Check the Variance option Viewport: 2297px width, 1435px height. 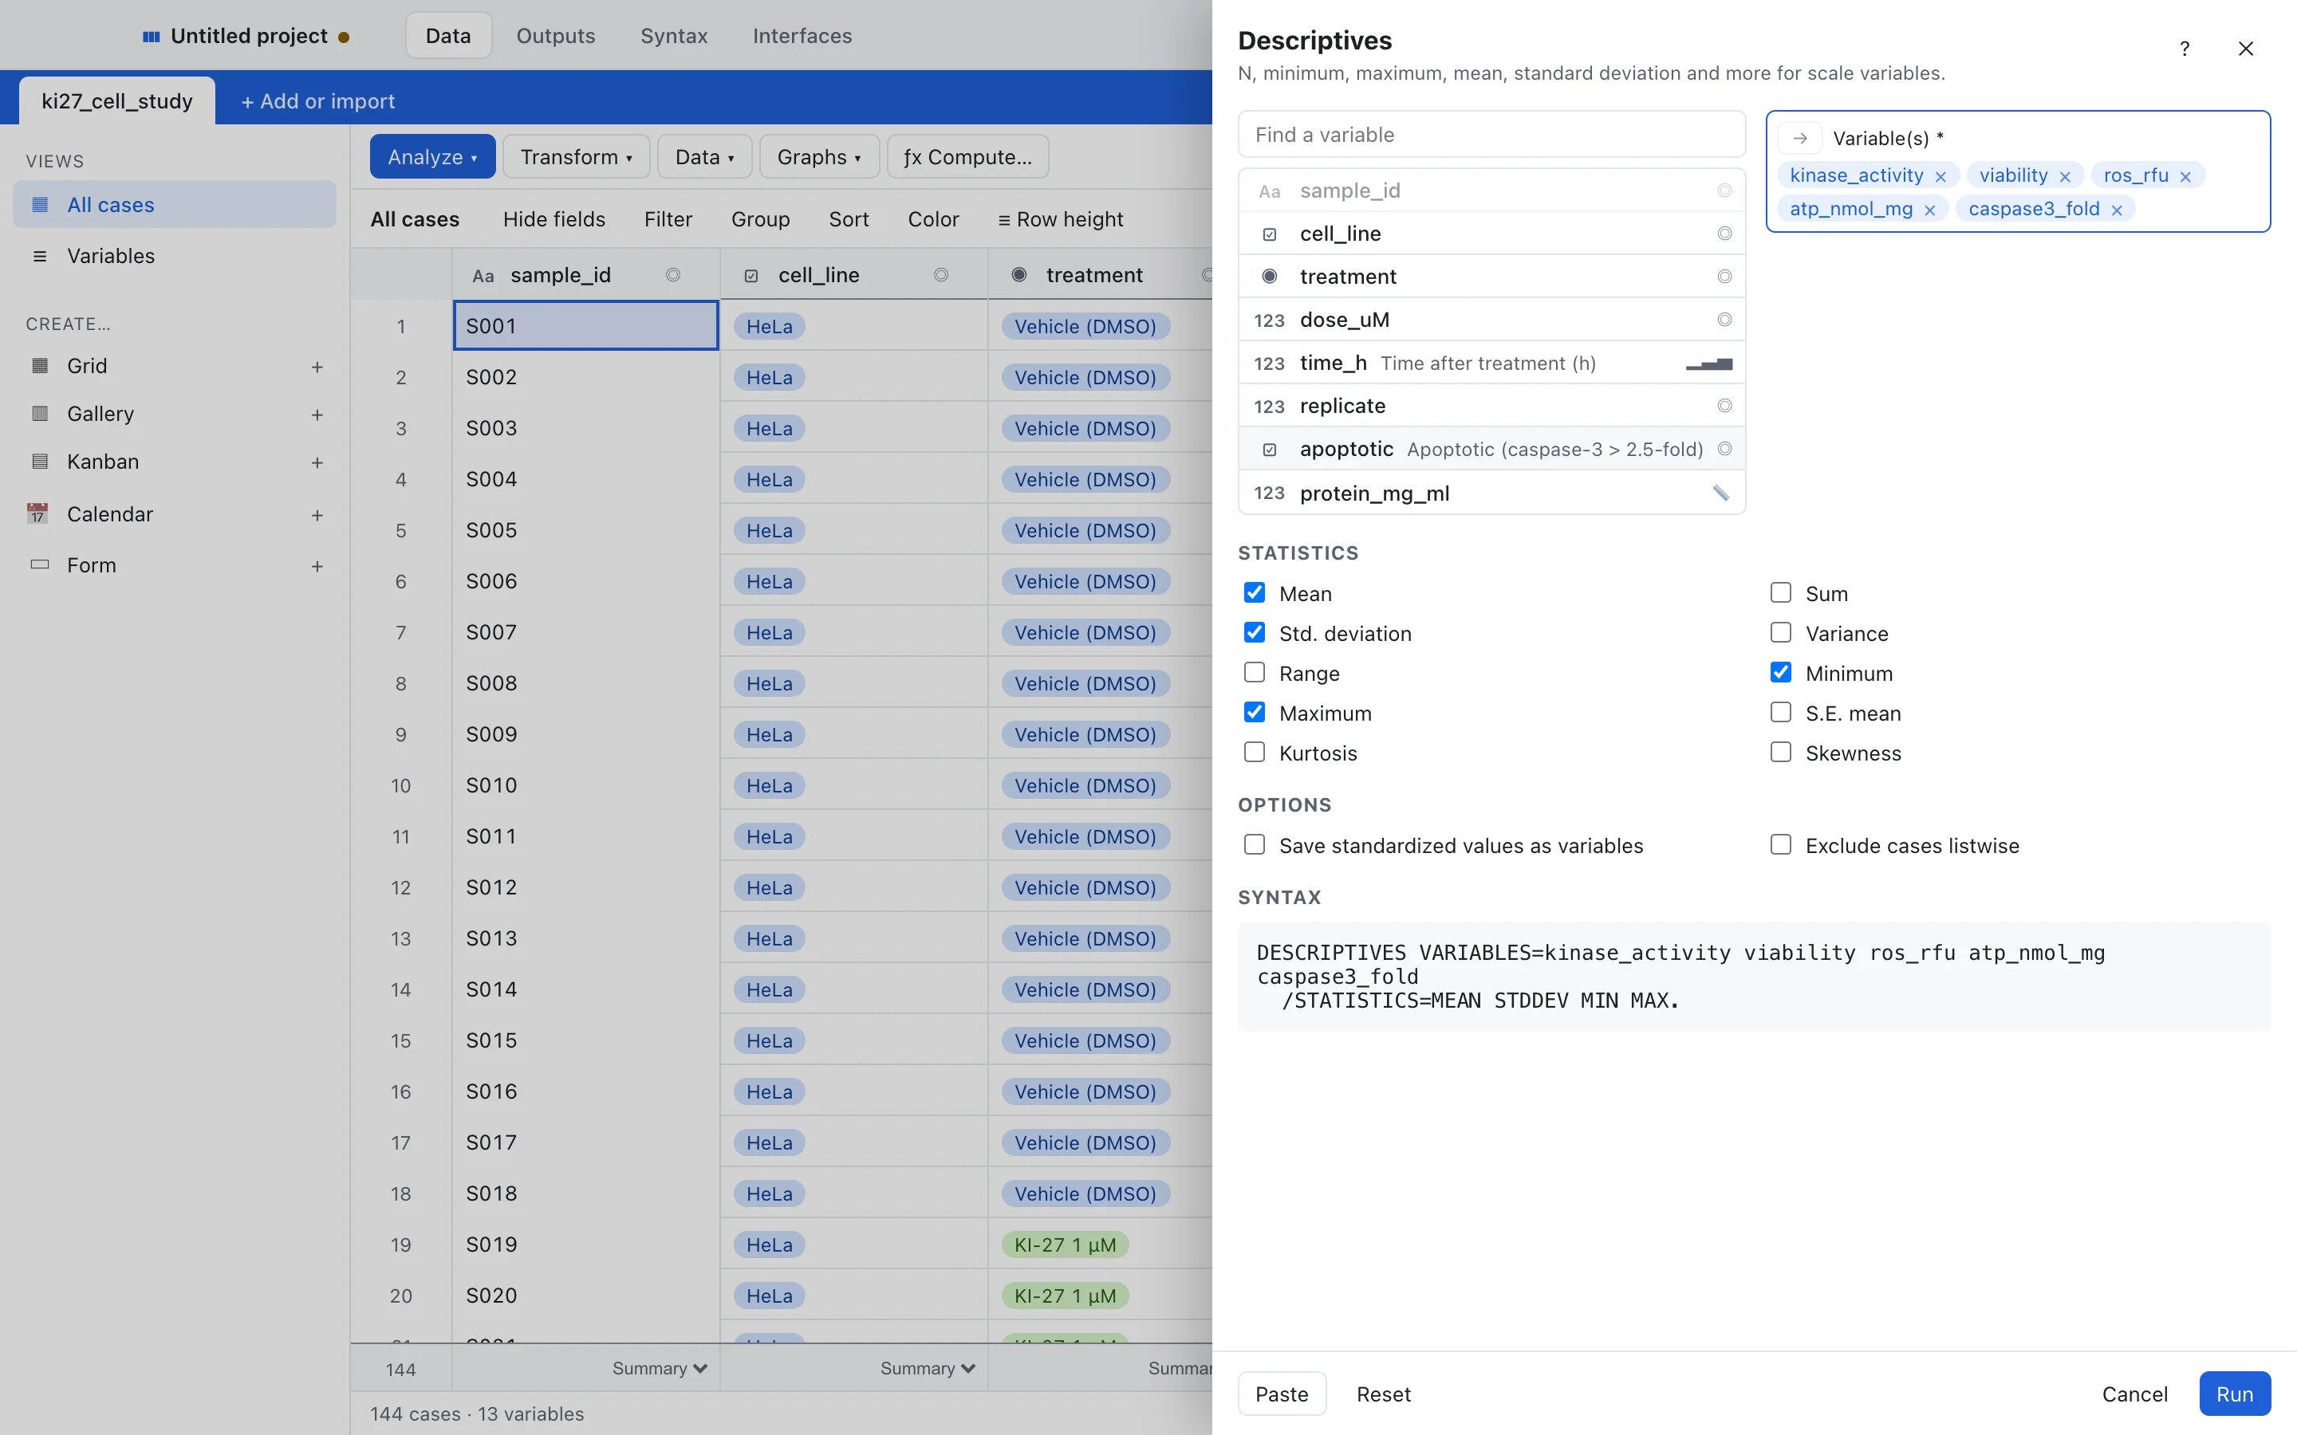(x=1781, y=633)
